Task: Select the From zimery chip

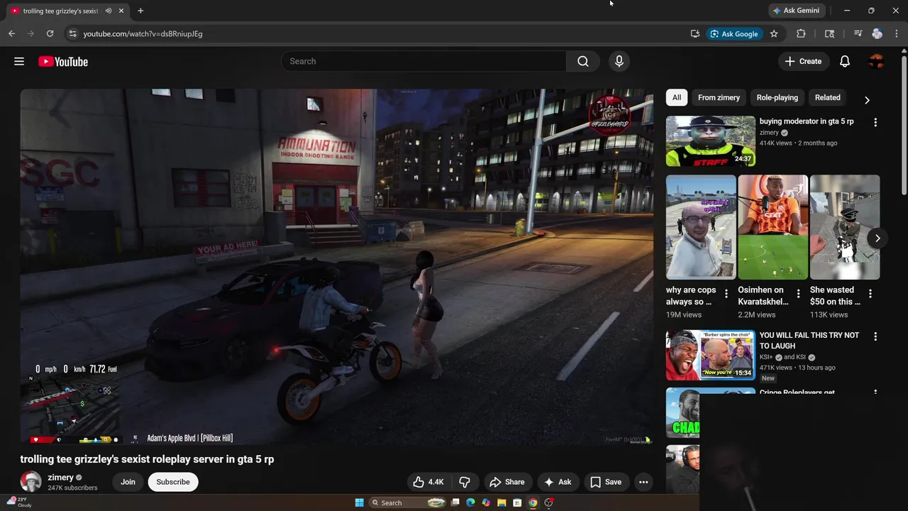Action: tap(719, 98)
